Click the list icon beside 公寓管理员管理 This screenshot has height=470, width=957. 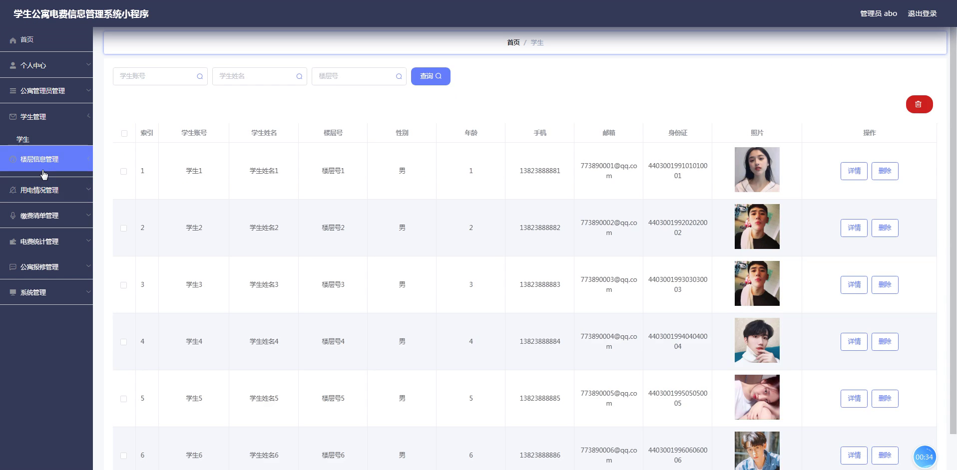point(13,91)
